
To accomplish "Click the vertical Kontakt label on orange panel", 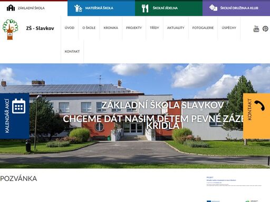I will pos(249,109).
